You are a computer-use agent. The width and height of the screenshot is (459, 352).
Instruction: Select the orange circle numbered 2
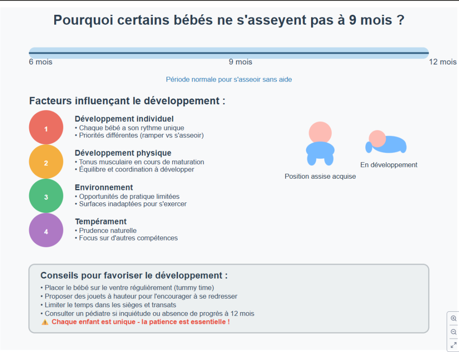point(46,162)
